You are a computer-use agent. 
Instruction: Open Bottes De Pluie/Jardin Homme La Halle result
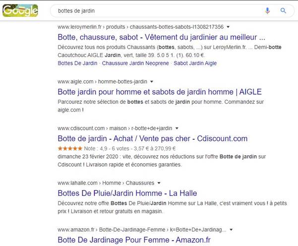point(127,193)
